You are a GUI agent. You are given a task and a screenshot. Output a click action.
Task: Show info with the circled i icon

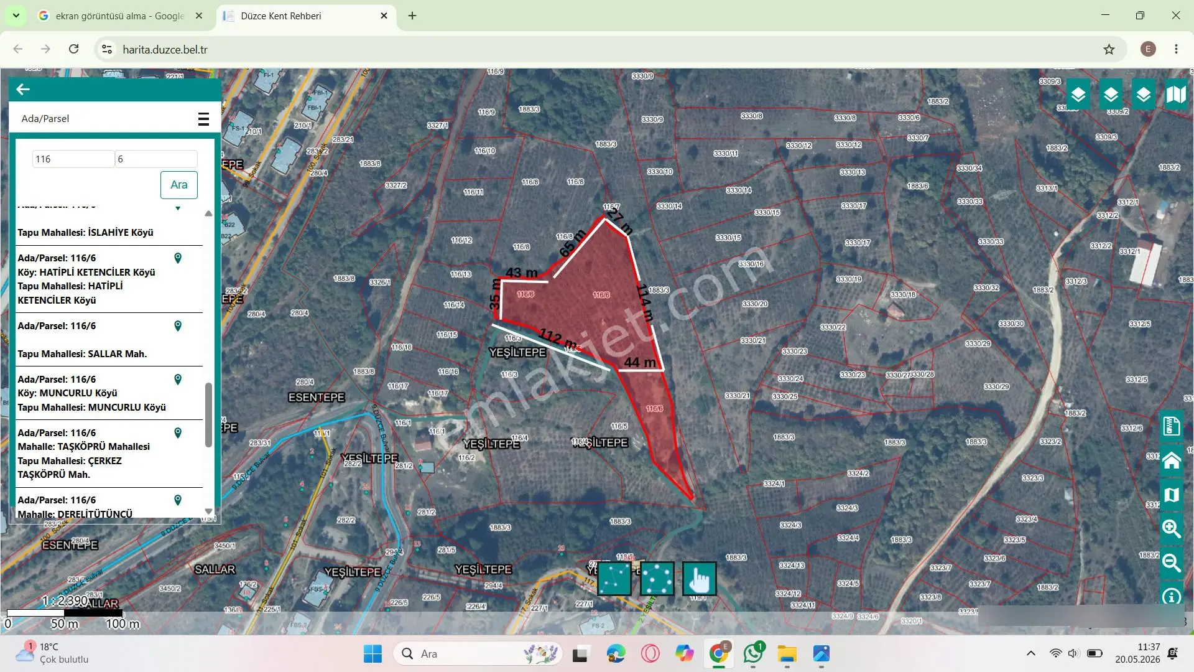click(x=1172, y=596)
